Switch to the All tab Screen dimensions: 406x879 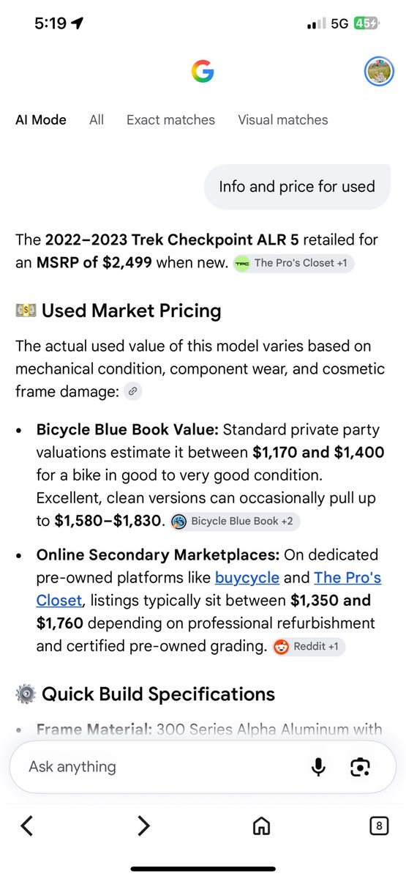[x=97, y=119]
